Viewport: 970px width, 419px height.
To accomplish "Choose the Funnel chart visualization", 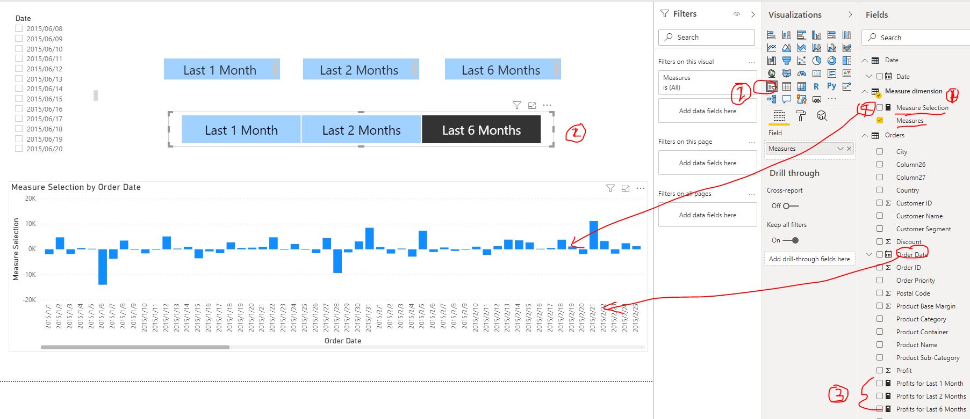I will (x=787, y=61).
